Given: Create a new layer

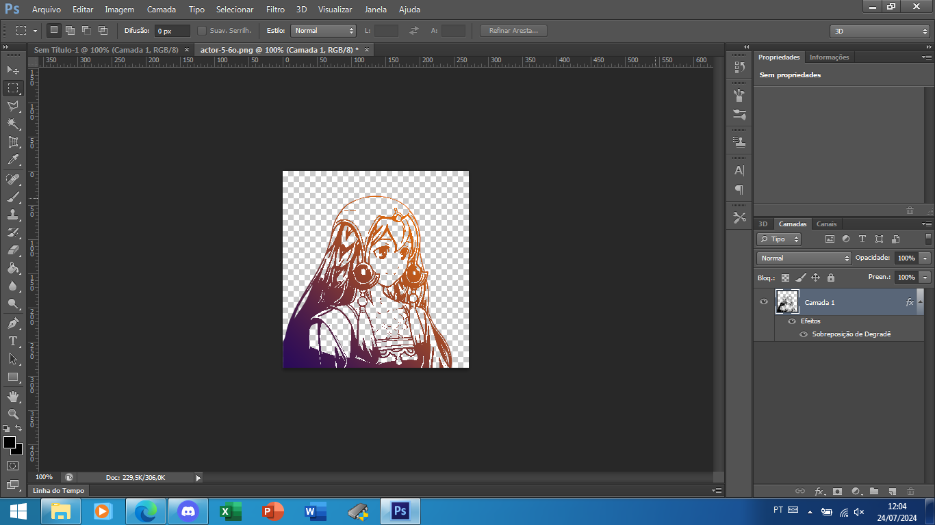Looking at the screenshot, I should 892,491.
